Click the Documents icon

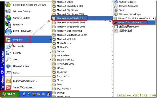[8, 46]
